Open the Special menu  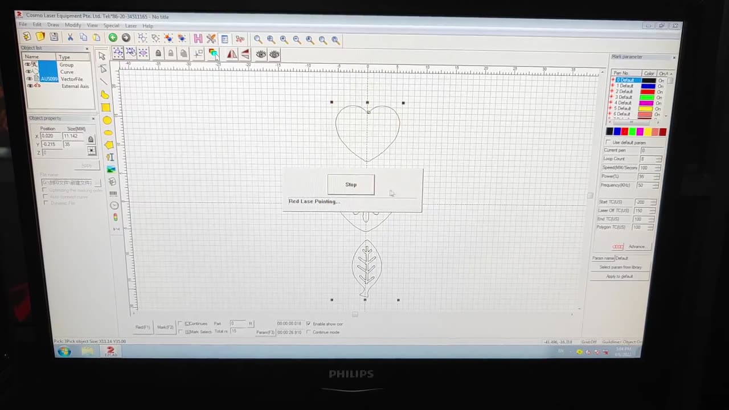tap(111, 26)
